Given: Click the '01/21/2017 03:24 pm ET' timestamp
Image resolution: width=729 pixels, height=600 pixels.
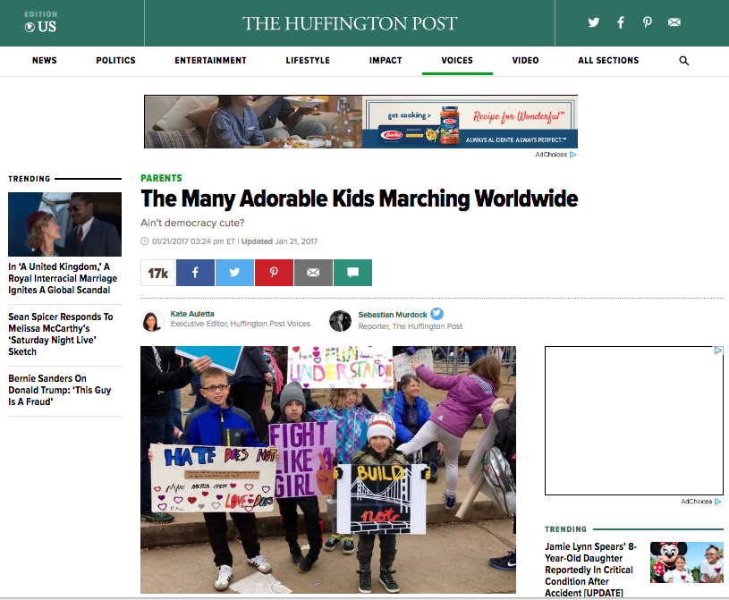Looking at the screenshot, I should [x=193, y=241].
